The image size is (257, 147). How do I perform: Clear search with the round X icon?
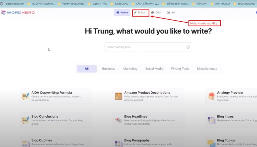(188, 47)
